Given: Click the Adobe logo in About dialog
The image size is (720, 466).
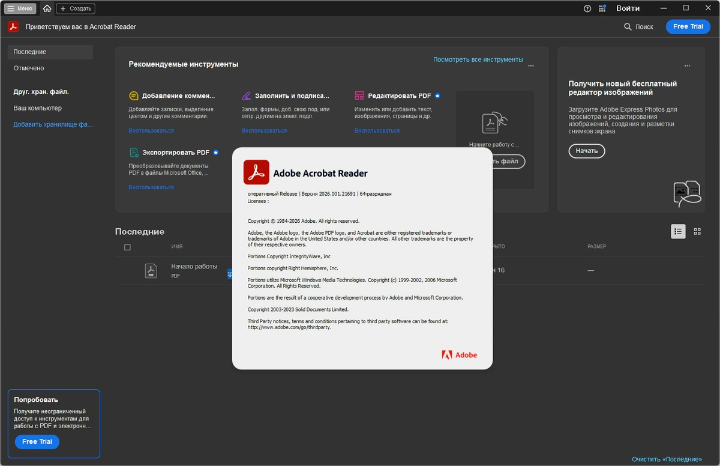Looking at the screenshot, I should coord(460,354).
